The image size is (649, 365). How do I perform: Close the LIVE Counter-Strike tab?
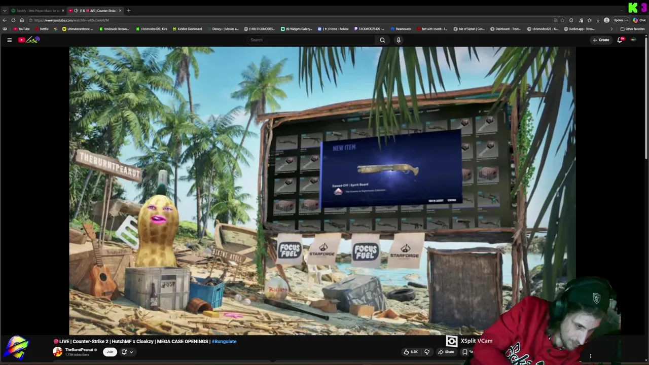(x=120, y=11)
